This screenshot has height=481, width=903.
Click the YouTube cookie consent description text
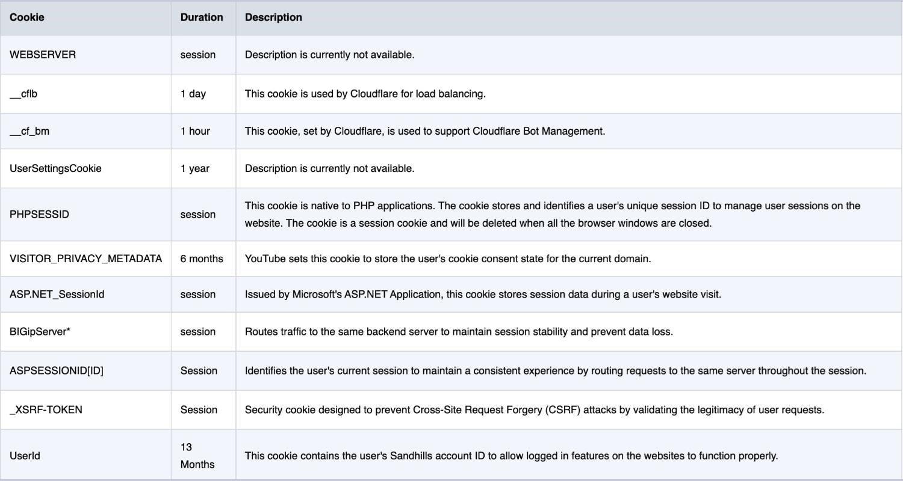tap(448, 259)
